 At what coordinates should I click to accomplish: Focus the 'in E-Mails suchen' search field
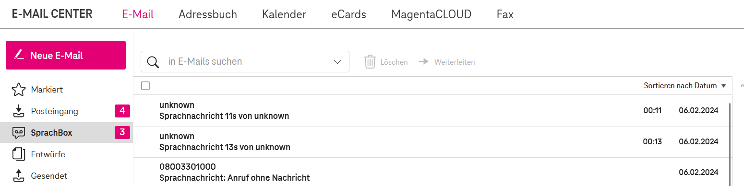pyautogui.click(x=248, y=62)
